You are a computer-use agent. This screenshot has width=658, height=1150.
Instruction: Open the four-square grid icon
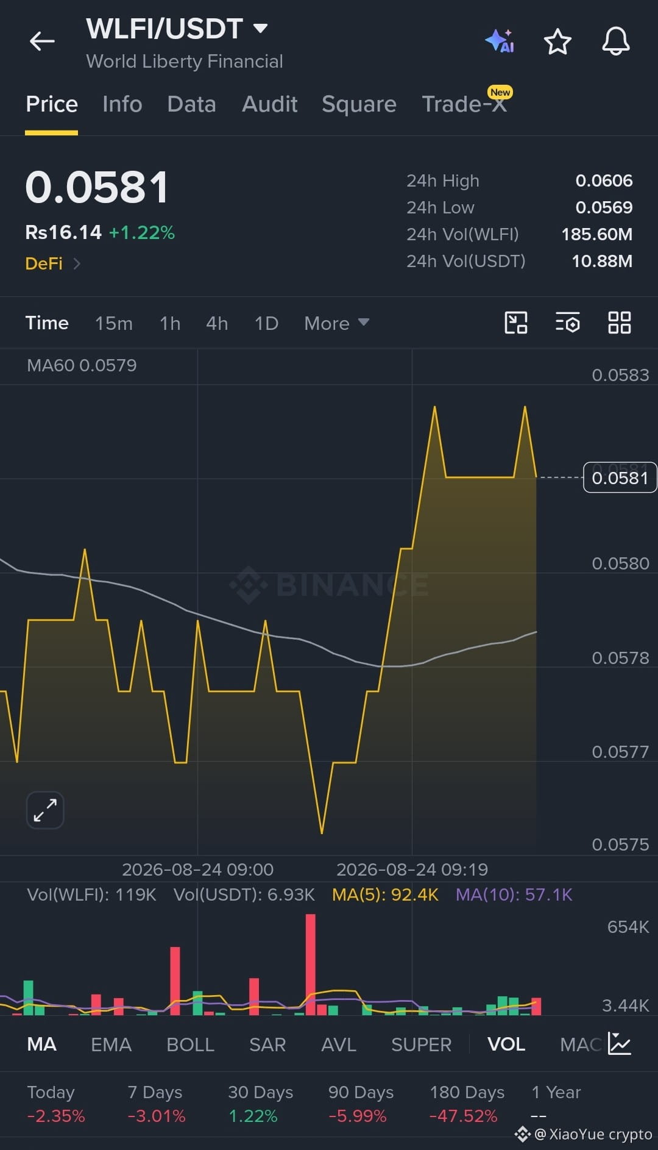coord(620,323)
